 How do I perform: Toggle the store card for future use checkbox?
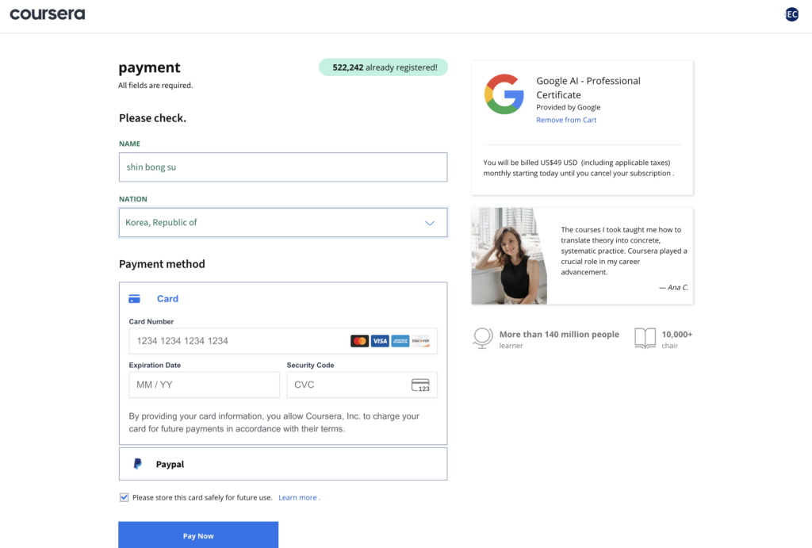pyautogui.click(x=124, y=497)
